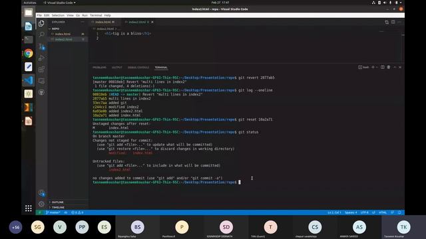This screenshot has height=239, width=426.
Task: Click UTF-8 encoding in status bar
Action: [x=365, y=212]
